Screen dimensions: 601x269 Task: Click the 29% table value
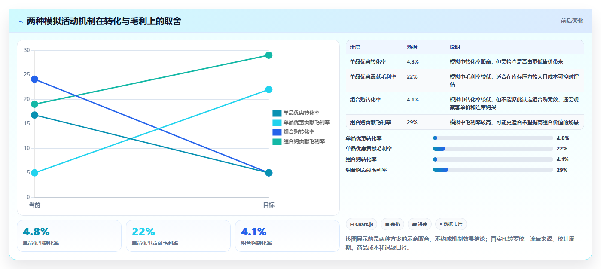coord(412,122)
